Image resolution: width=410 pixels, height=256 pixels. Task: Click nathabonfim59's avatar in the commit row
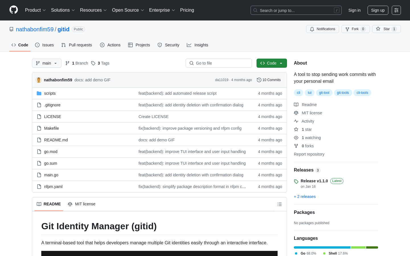tap(39, 80)
